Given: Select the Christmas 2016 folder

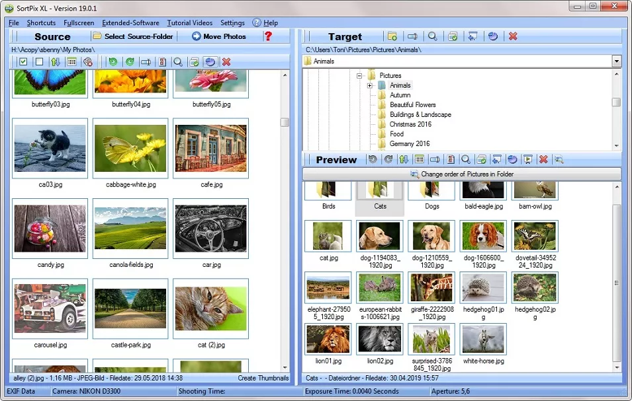Looking at the screenshot, I should (x=410, y=124).
